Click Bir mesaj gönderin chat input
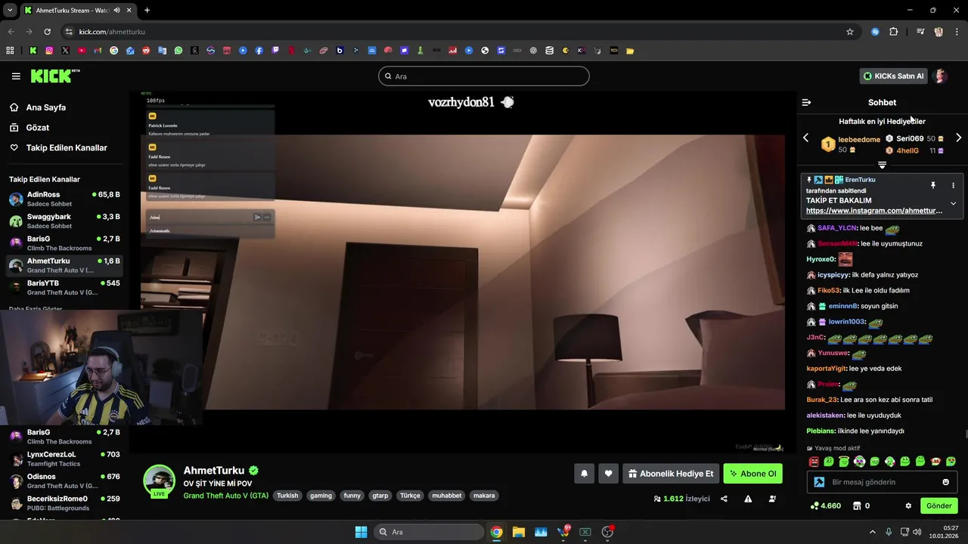 [881, 482]
